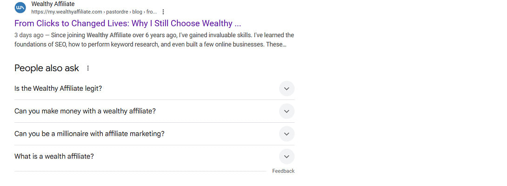Click the "Wealthy Affiliate" site name above URL

coord(53,4)
